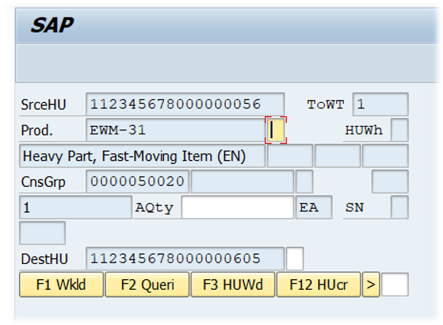443x325 pixels.
Task: Select the ToWT field containing 1
Action: tap(380, 105)
